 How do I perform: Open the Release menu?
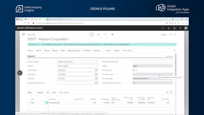point(38,50)
